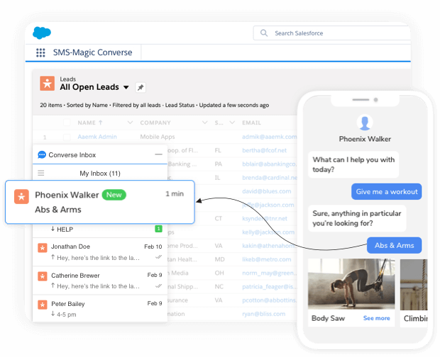This screenshot has width=440, height=357.
Task: Open the likeb@metro.com email link
Action: coord(267,259)
